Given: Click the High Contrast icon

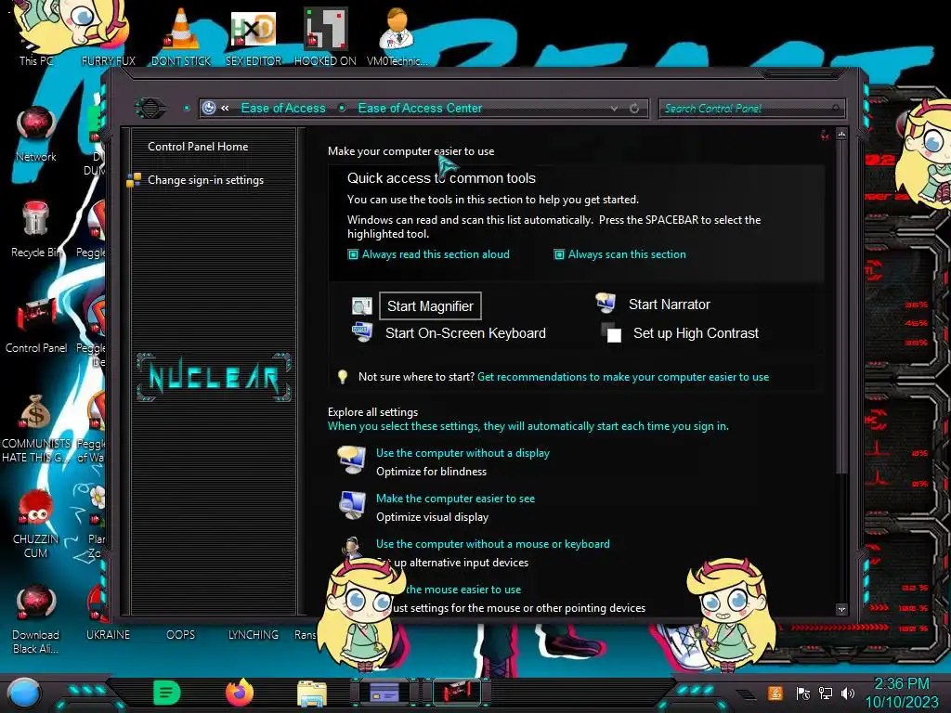Looking at the screenshot, I should [611, 332].
